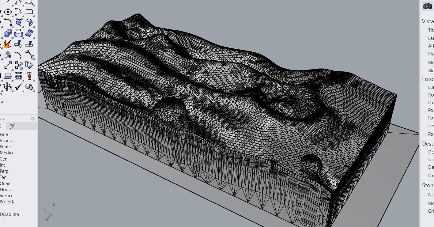Viewport: 434px width, 227px height.
Task: Select the Rectangle drawing tool
Action: [29, 12]
